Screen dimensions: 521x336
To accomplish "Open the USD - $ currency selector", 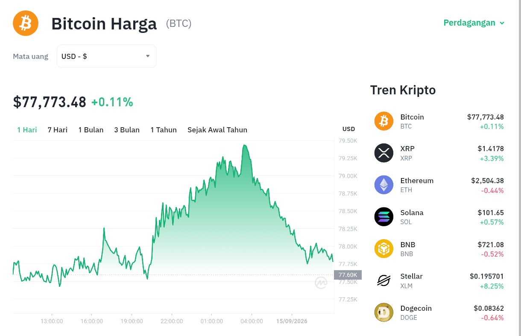I will [x=106, y=56].
